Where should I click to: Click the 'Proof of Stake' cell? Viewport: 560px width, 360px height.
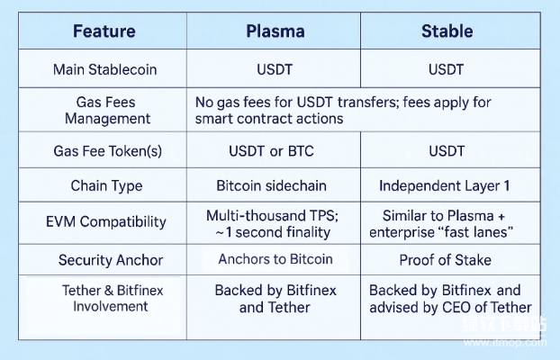[x=445, y=260]
